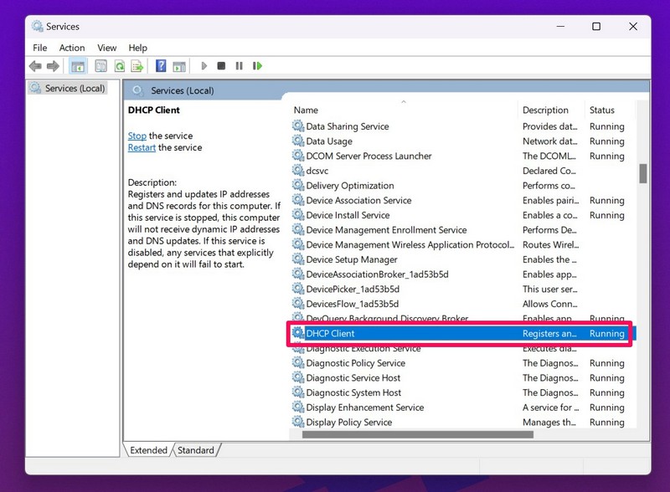
Task: Open the Action menu
Action: click(72, 48)
